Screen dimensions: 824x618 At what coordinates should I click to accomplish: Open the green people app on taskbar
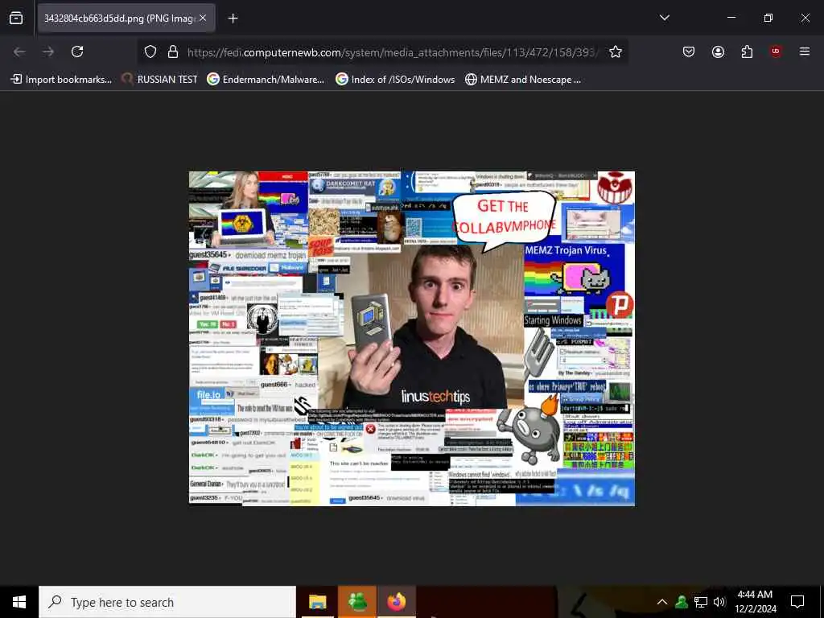pos(356,602)
